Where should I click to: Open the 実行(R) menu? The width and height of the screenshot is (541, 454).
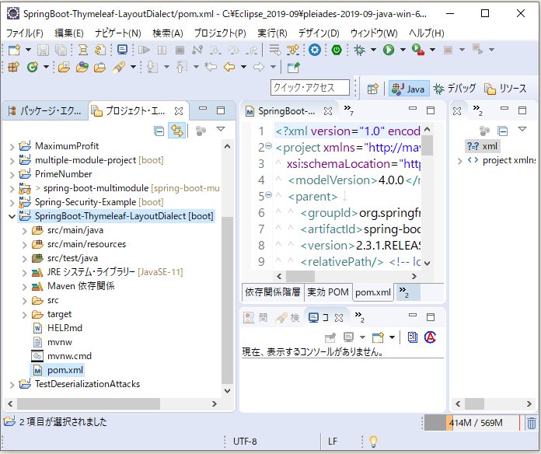(x=272, y=33)
